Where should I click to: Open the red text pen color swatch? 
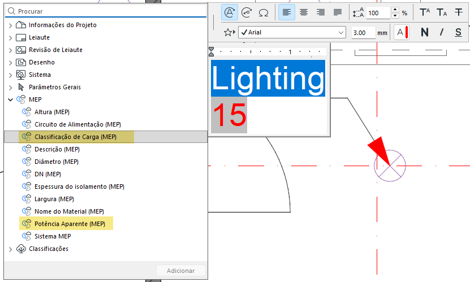tap(402, 32)
